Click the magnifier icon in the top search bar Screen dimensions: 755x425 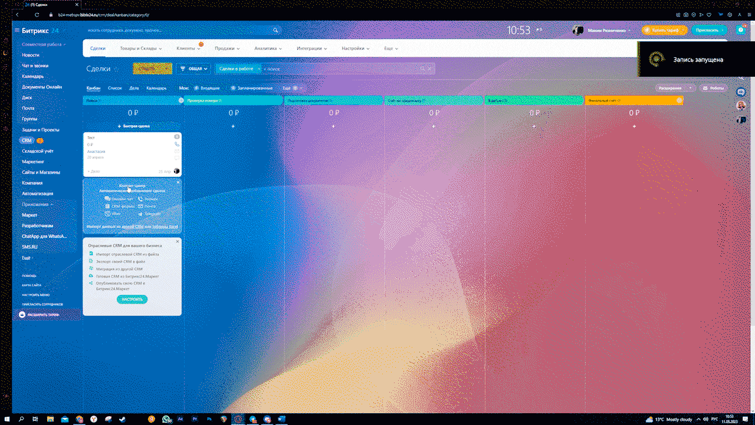pyautogui.click(x=275, y=30)
